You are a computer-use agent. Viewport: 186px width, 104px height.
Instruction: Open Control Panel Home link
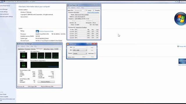tap(5, 6)
